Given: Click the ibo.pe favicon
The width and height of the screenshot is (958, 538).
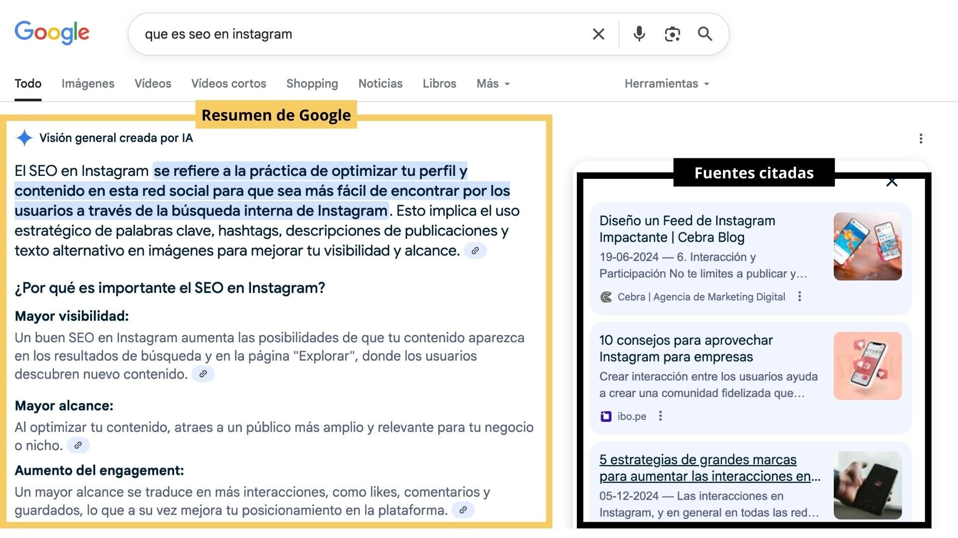Looking at the screenshot, I should tap(606, 416).
